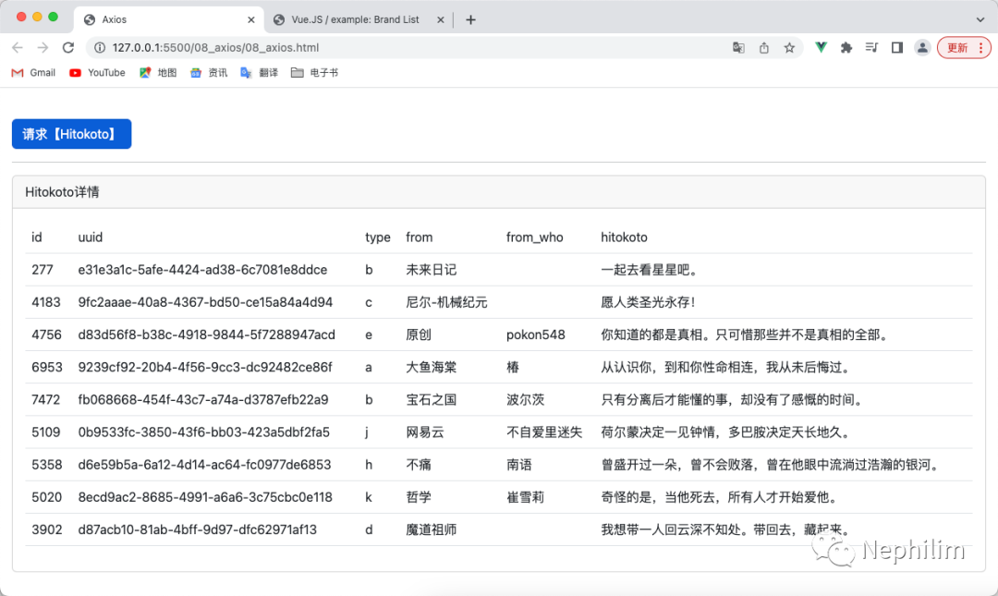The width and height of the screenshot is (998, 596).
Task: Reload the page with the refresh icon
Action: click(x=68, y=48)
